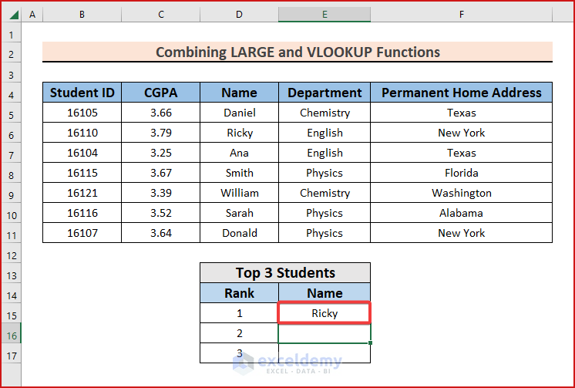
Task: Select cell with Student ID 16105
Action: 82,113
